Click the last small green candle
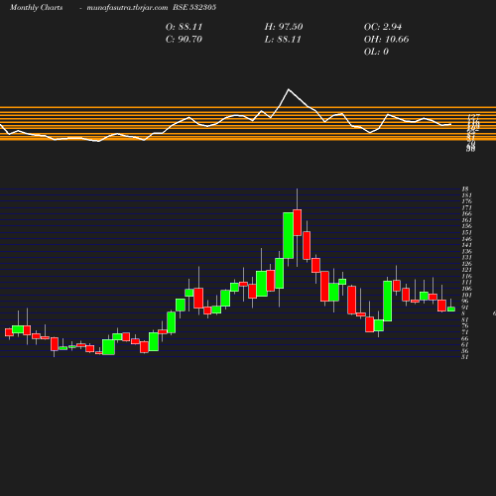This screenshot has height=496, width=496. (451, 310)
